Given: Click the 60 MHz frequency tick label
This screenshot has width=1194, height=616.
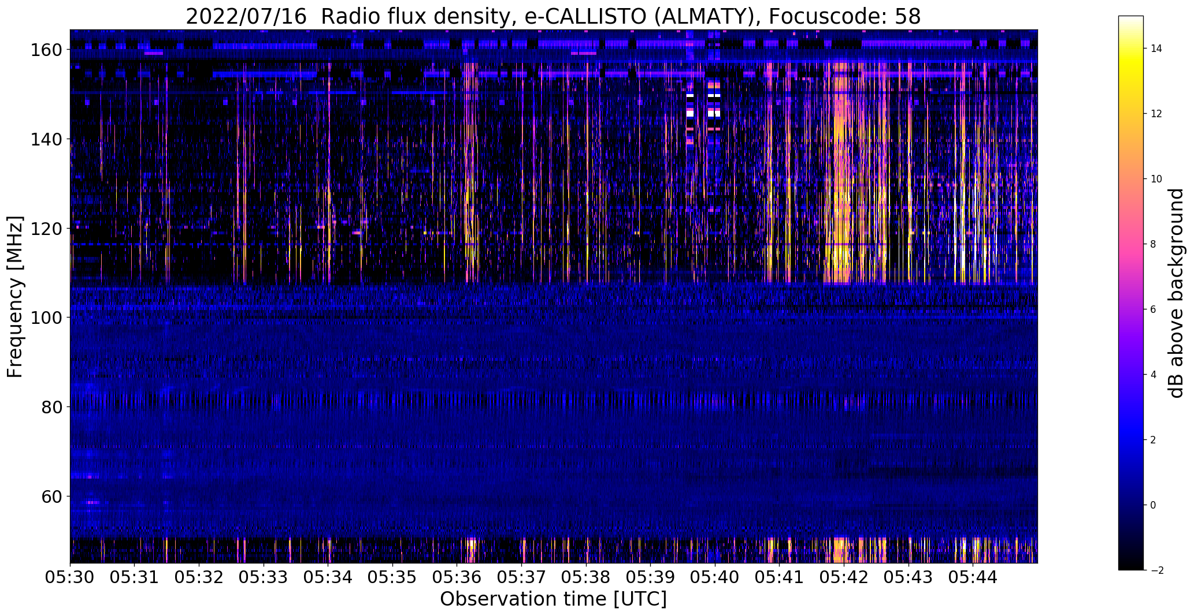Looking at the screenshot, I should [52, 496].
